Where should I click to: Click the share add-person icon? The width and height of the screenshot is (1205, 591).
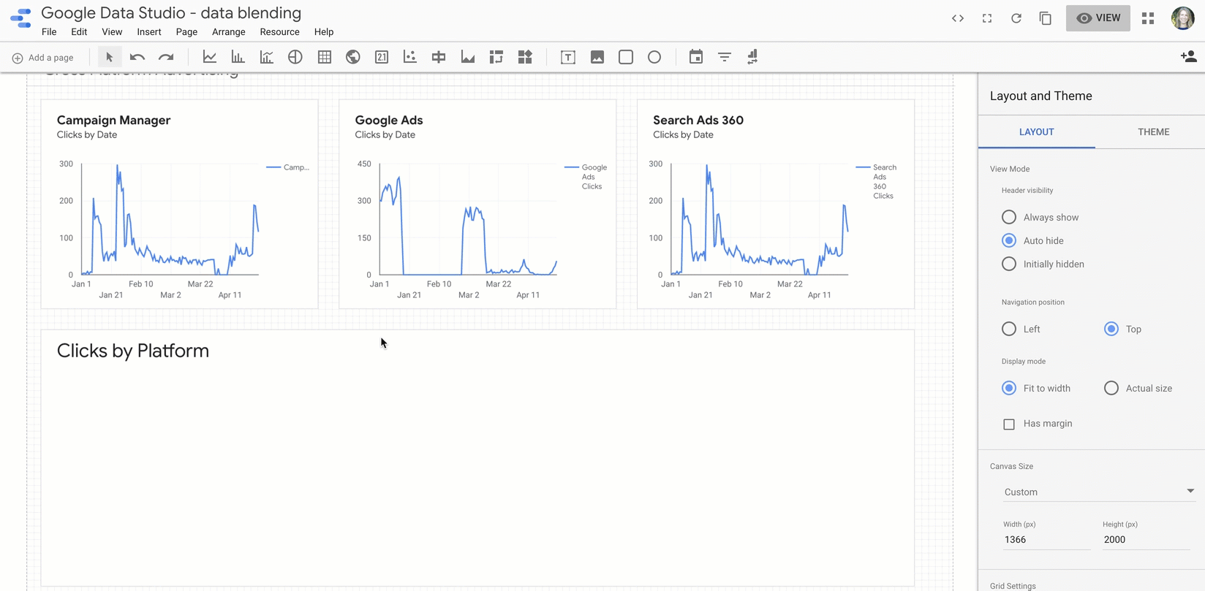tap(1188, 57)
